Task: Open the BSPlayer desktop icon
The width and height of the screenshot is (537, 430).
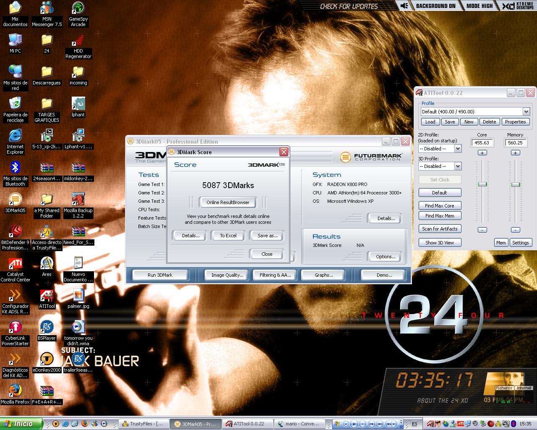Action: point(47,328)
